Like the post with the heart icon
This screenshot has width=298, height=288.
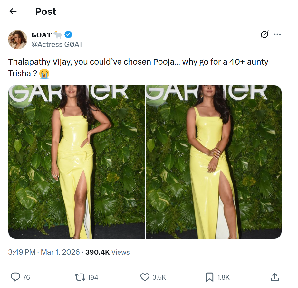(x=145, y=277)
